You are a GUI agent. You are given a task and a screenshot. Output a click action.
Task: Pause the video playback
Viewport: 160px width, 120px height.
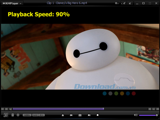pos(80,115)
